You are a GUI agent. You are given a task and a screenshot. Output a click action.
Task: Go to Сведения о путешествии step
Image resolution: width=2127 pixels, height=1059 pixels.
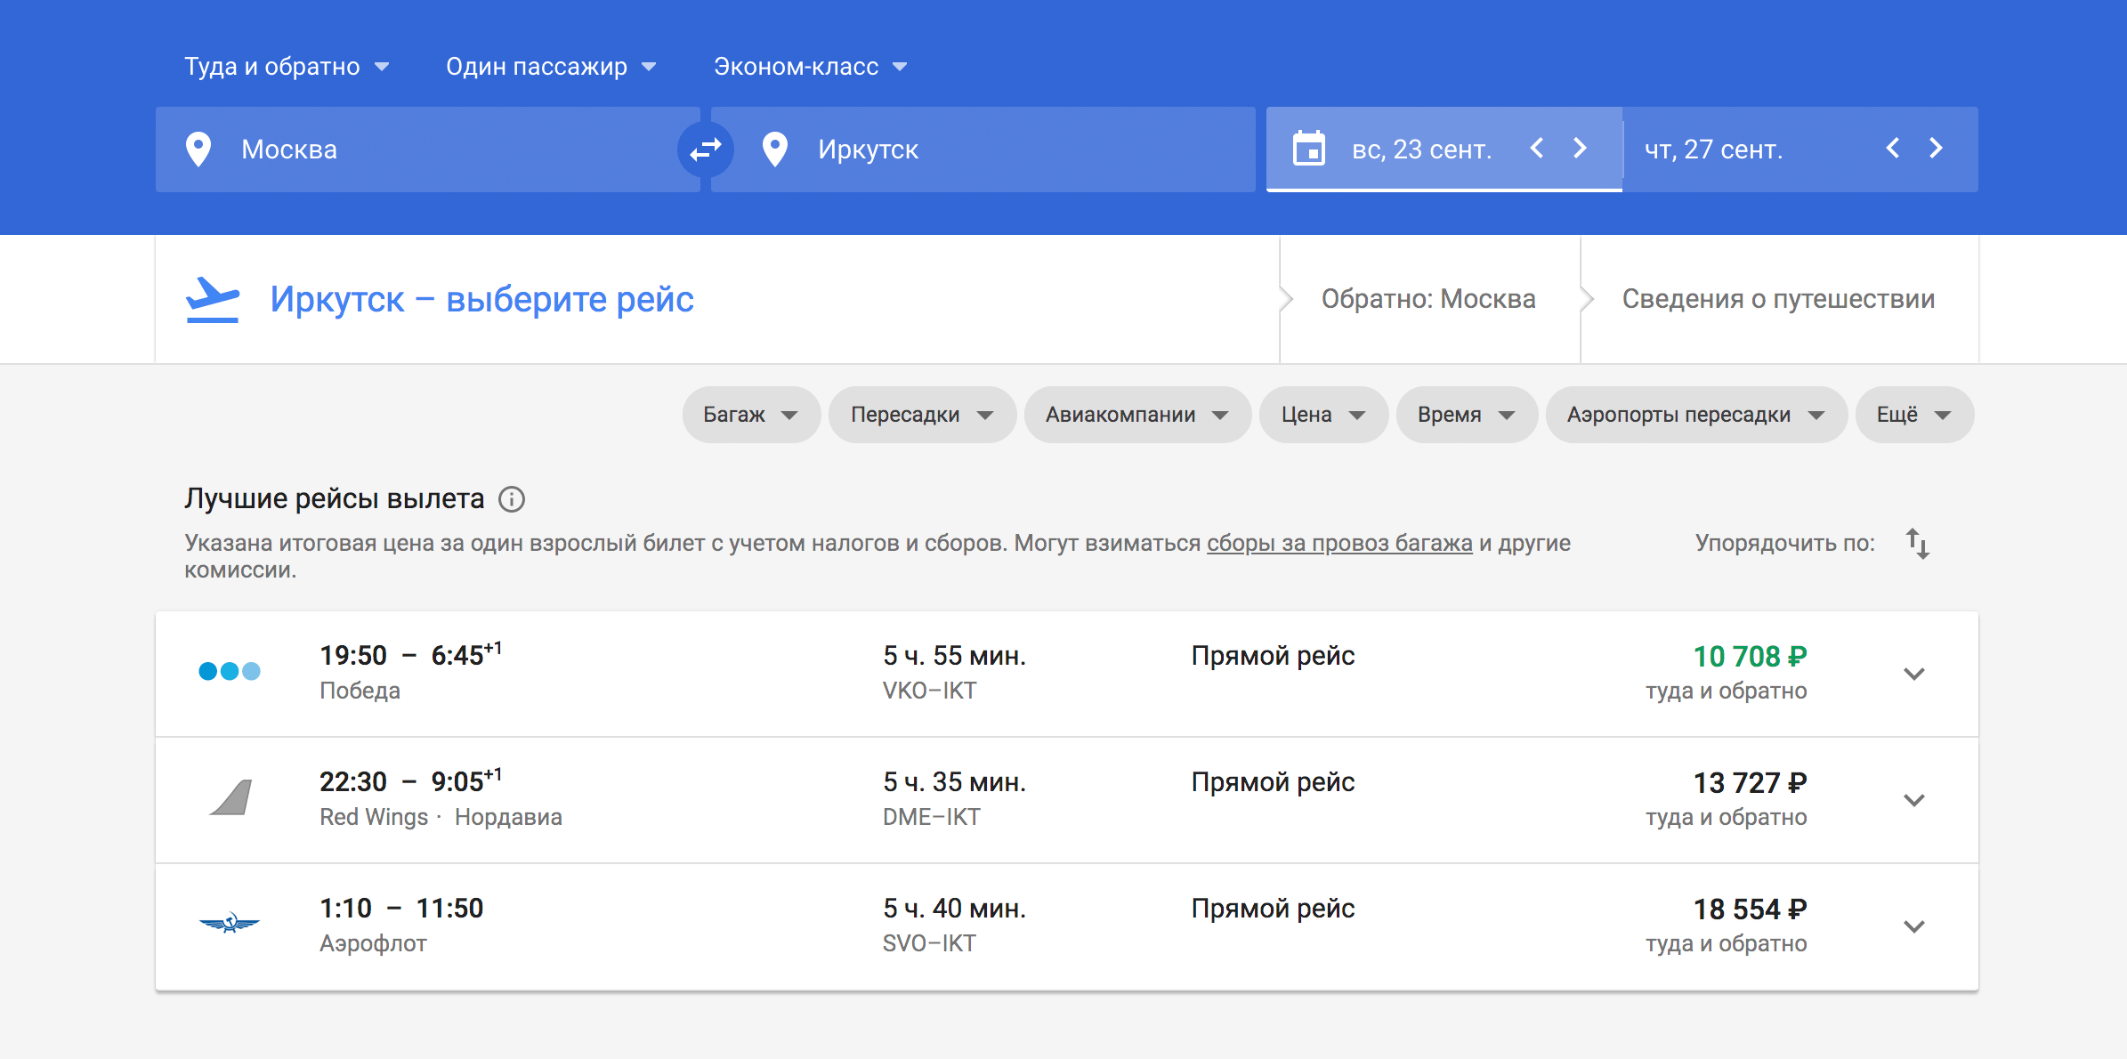click(x=1778, y=299)
